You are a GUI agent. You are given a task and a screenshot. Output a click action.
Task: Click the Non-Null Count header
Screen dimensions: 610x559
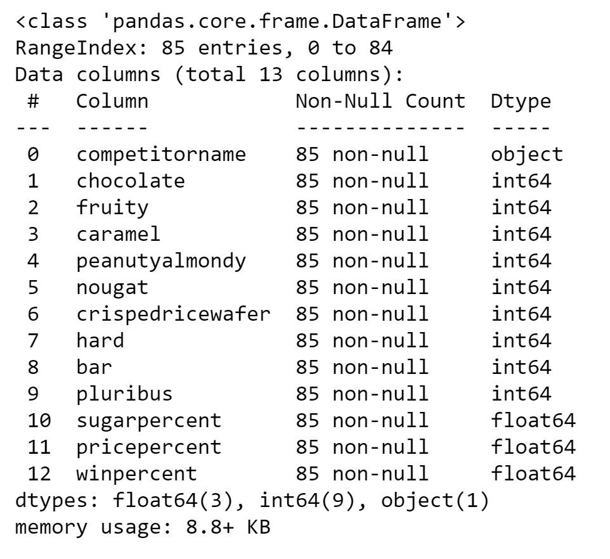[380, 101]
